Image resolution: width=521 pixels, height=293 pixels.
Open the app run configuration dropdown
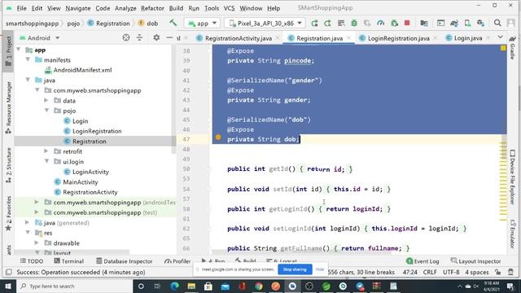point(202,24)
